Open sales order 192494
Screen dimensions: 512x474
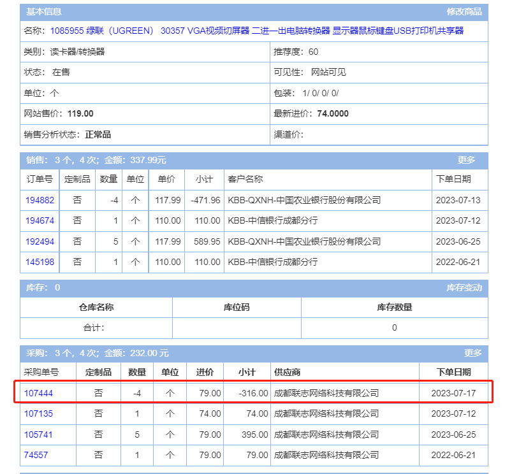[x=40, y=241]
